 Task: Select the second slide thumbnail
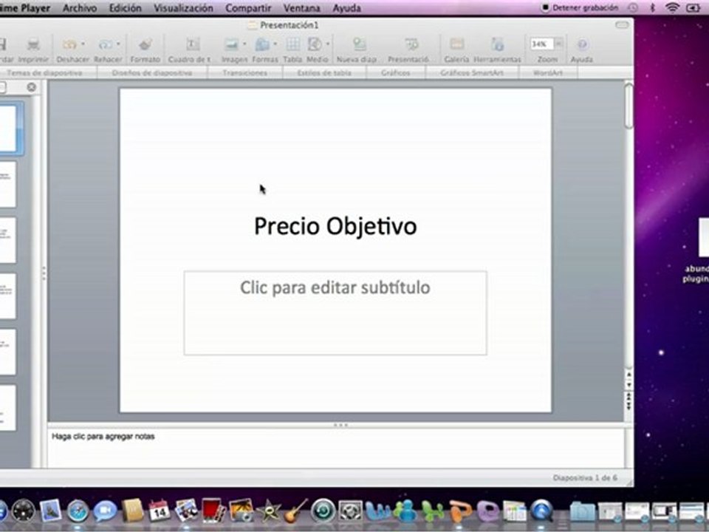[x=7, y=184]
